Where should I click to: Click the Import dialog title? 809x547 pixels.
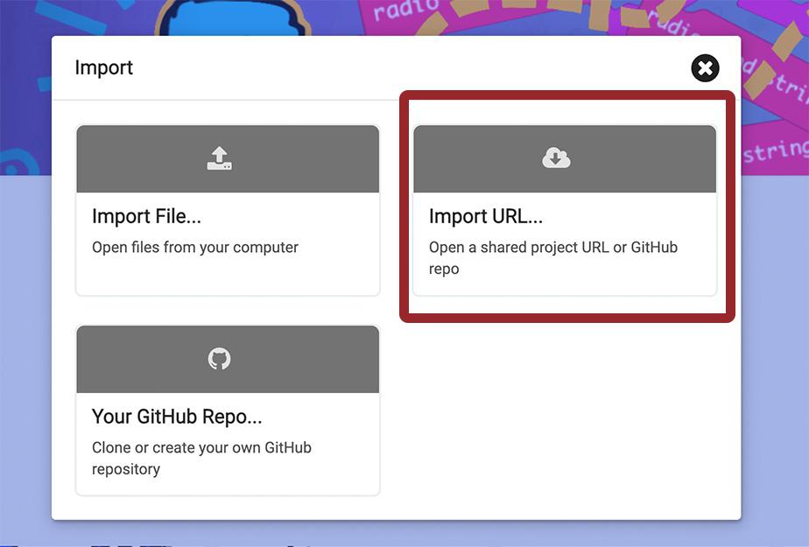coord(103,67)
